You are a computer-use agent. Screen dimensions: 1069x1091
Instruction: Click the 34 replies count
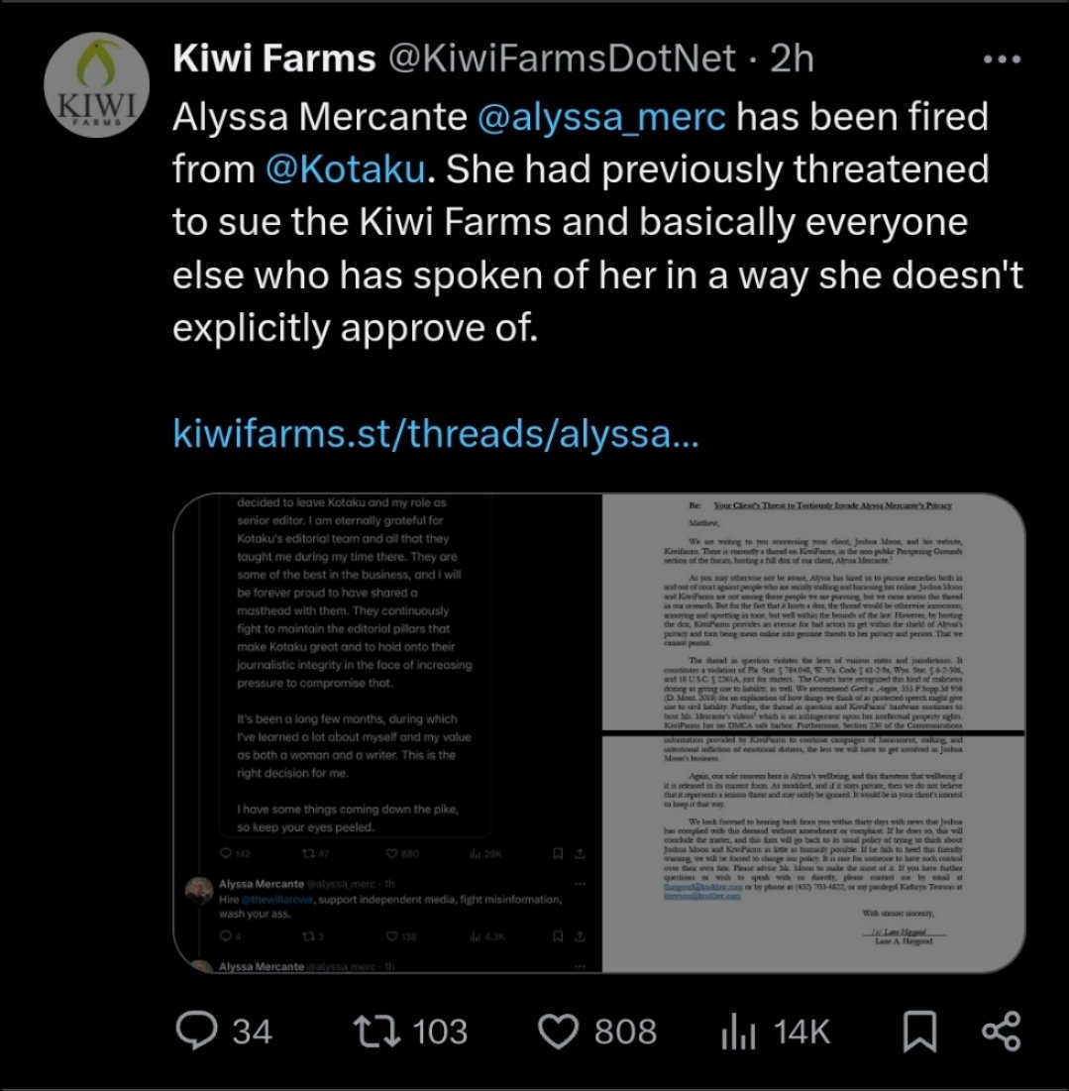point(252,1032)
